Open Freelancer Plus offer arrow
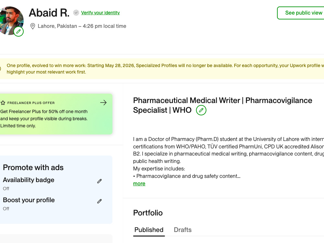This screenshot has width=324, height=243. (103, 103)
